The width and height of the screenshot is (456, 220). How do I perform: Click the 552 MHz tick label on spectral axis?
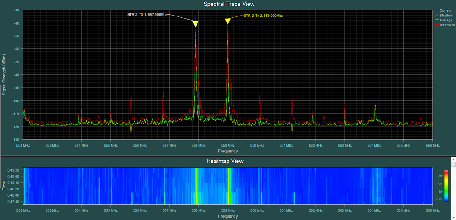(23, 145)
